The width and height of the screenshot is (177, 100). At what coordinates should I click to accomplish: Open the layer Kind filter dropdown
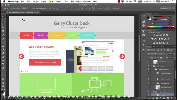[151, 50]
